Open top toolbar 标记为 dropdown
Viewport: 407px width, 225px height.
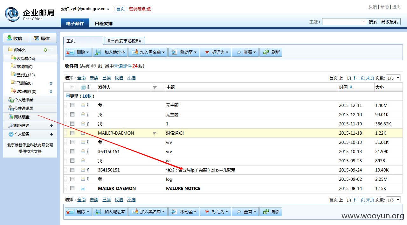216,52
